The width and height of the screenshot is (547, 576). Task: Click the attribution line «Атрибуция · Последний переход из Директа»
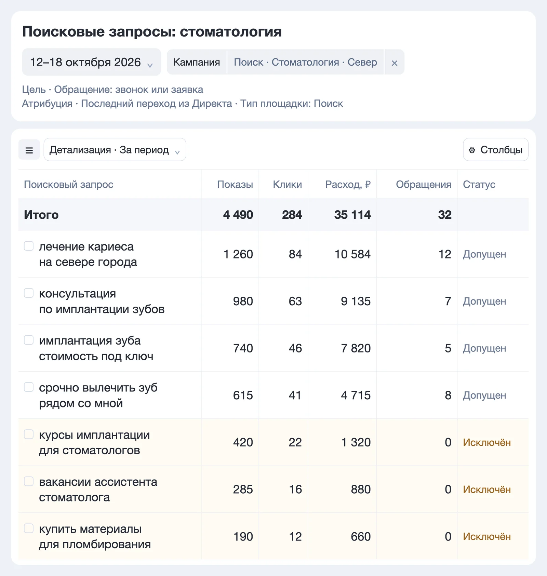click(127, 104)
